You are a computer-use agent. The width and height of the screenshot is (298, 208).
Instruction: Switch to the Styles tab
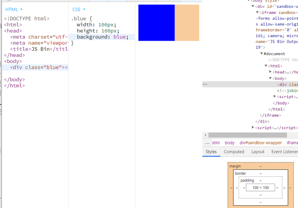tap(211, 151)
